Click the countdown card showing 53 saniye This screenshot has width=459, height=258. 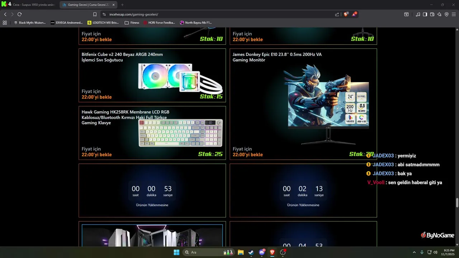[152, 190]
